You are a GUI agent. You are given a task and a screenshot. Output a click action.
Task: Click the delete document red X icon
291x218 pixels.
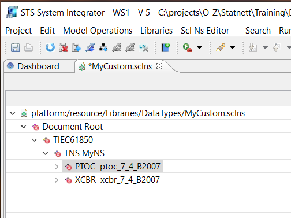click(64, 47)
